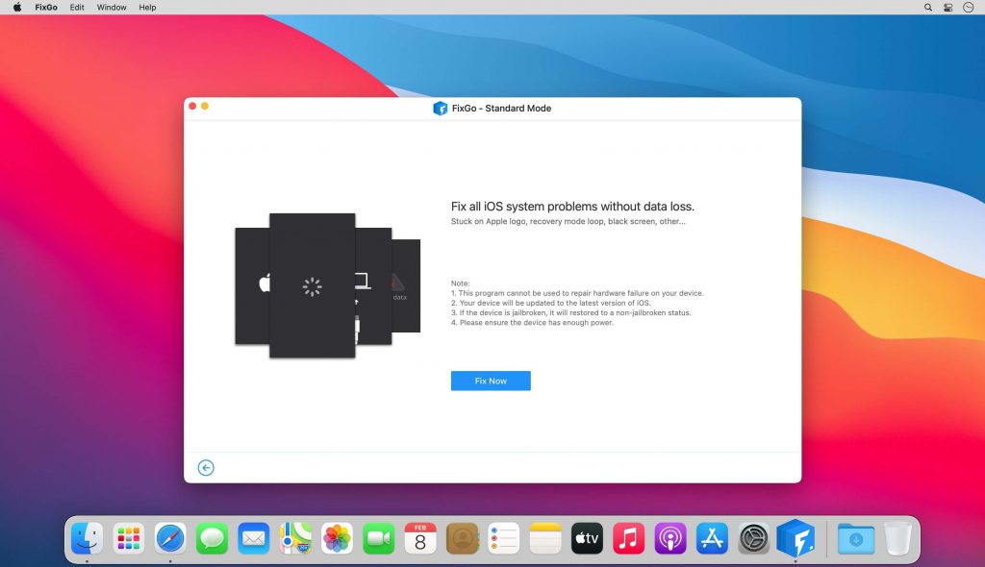Screen dimensions: 985x567
Task: Open the FixGo app icon in the Dock
Action: tap(796, 538)
